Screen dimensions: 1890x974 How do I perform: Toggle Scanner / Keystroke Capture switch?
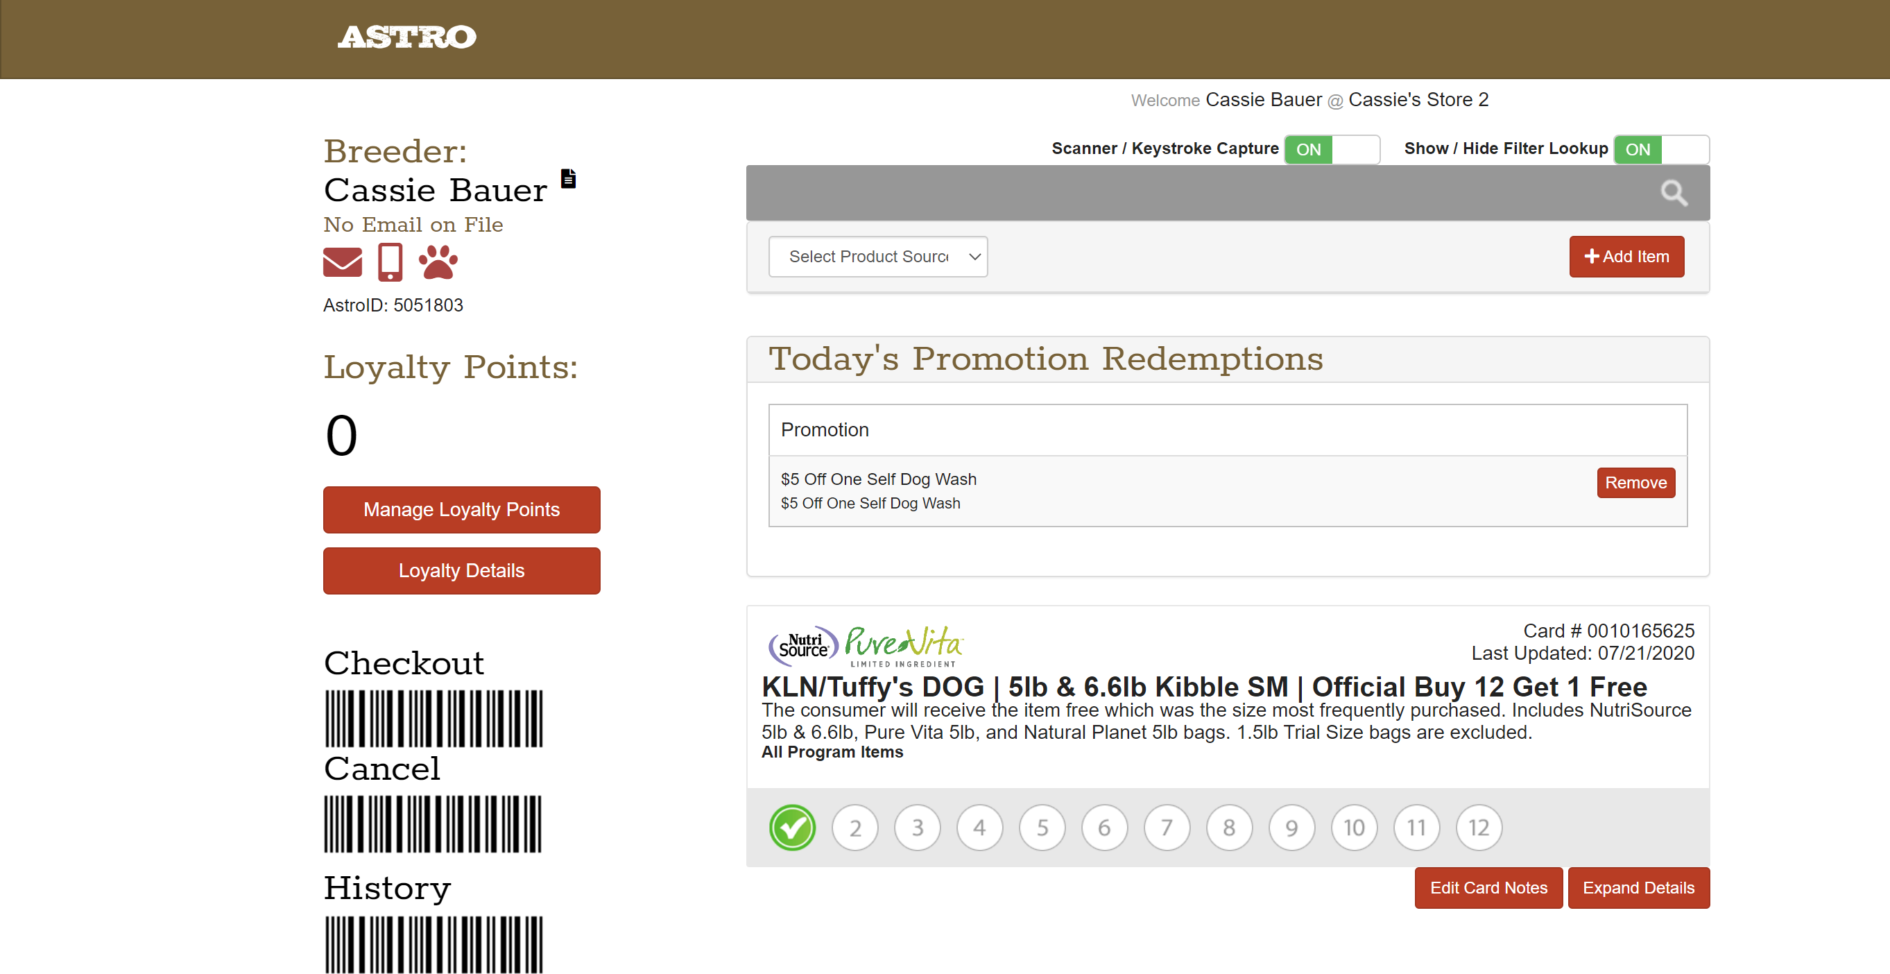(x=1331, y=149)
